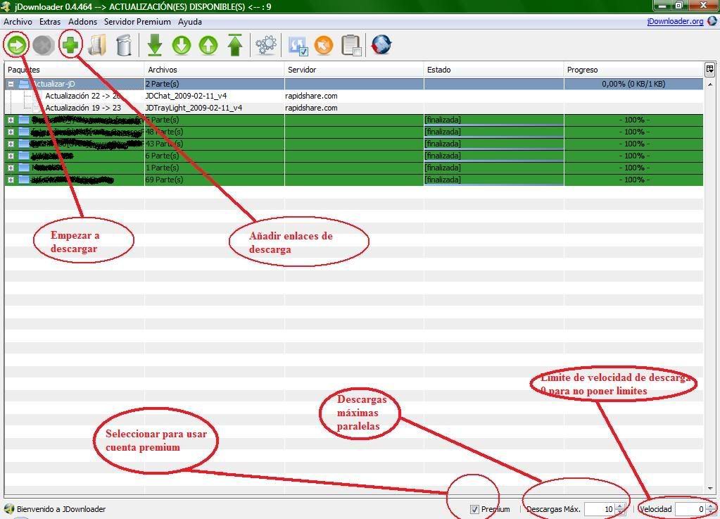Click the 100% progress bar of the 48 Parte(s) package
The image size is (720, 519).
point(633,132)
